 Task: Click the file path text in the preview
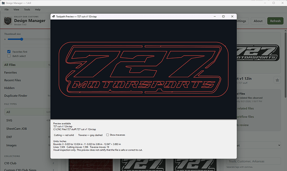click(x=74, y=129)
